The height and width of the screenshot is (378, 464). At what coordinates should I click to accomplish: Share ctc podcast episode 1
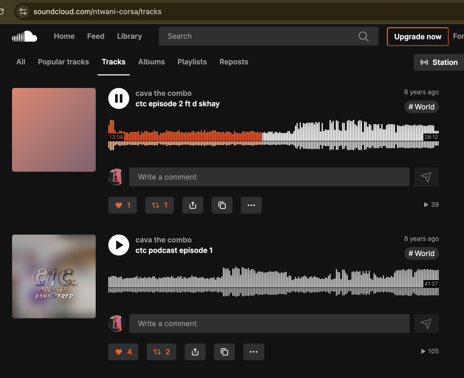click(195, 352)
